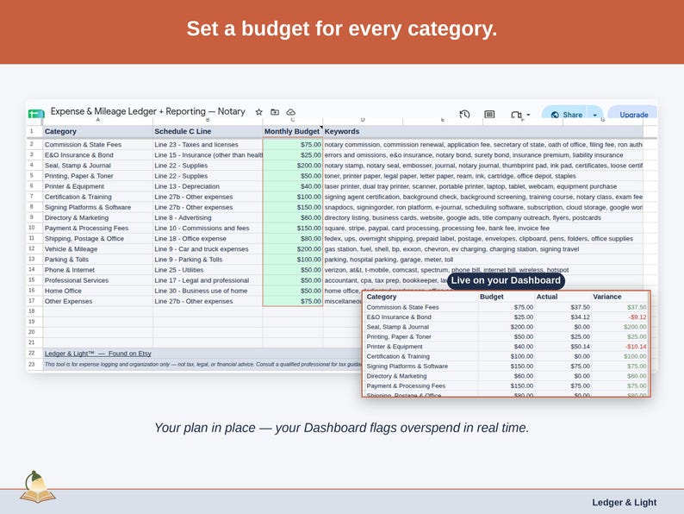
Task: Select the Printer & Equipment category cell
Action: click(98, 186)
